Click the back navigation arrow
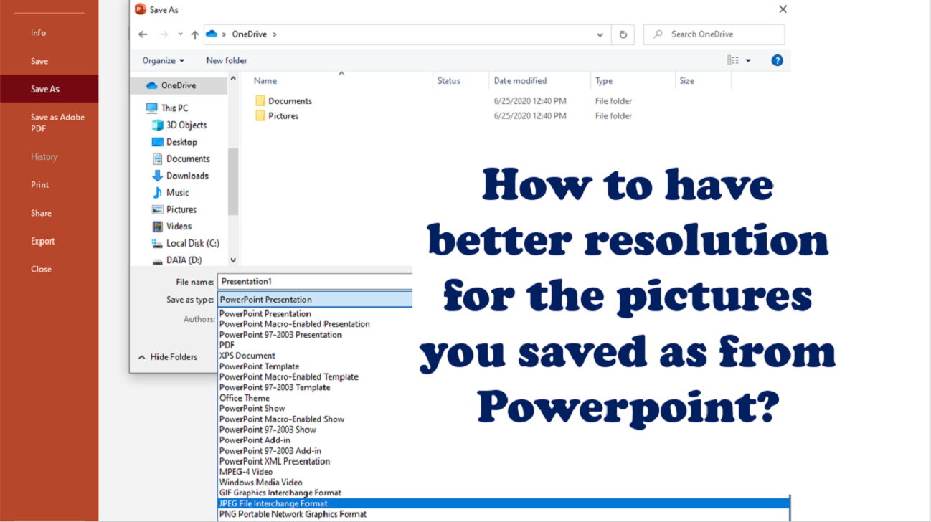 [143, 34]
